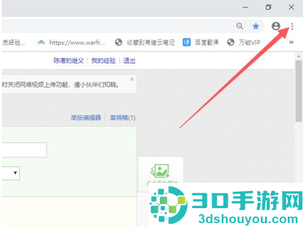Restore down the Chrome window
Viewport: 303px width, 228px height.
tap(268, 7)
